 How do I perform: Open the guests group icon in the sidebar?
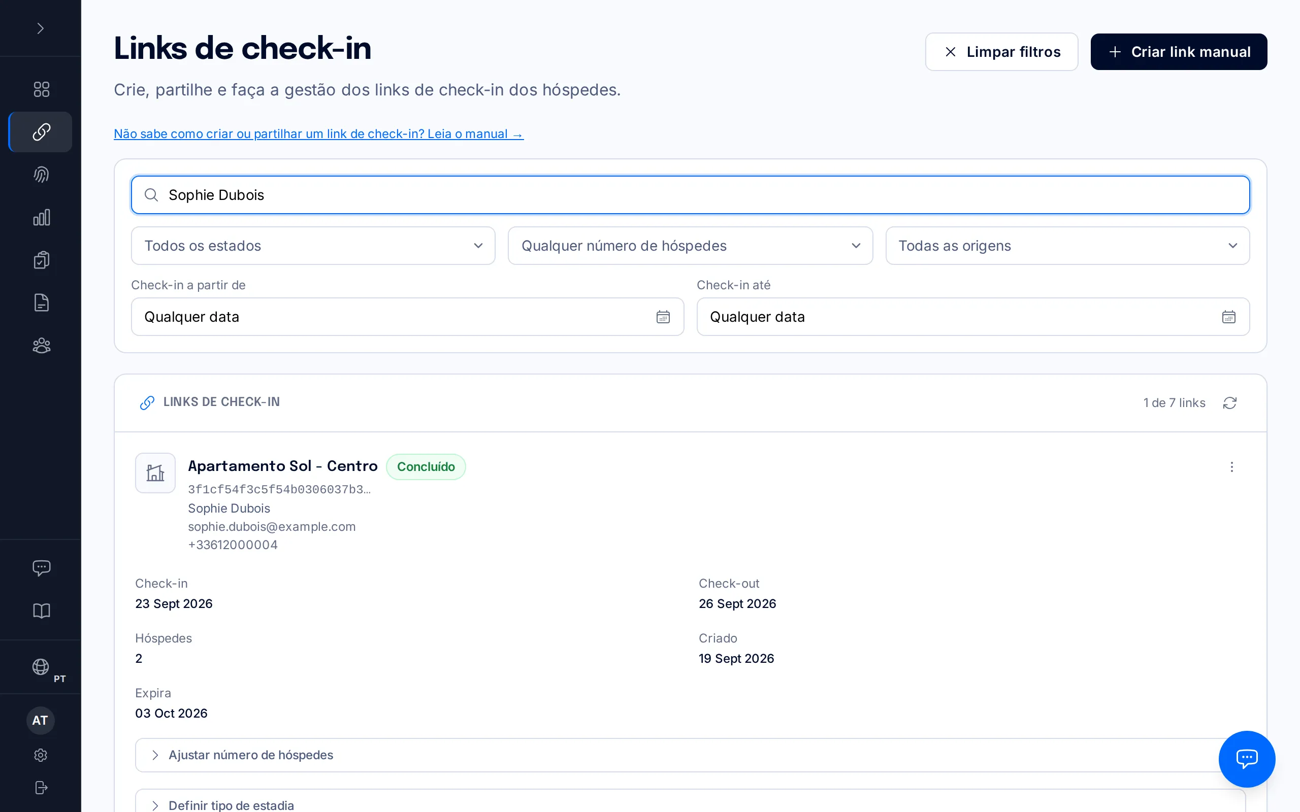pyautogui.click(x=41, y=345)
